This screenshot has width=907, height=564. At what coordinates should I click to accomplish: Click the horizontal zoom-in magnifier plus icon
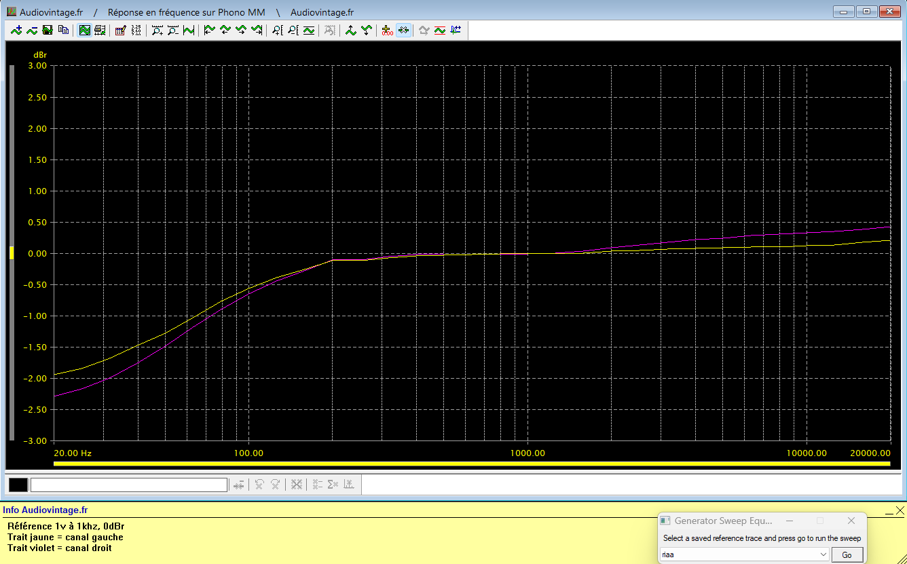pyautogui.click(x=158, y=30)
